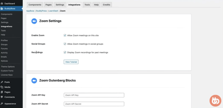Click the Social Groups label
This screenshot has width=223, height=108.
[x=38, y=44]
